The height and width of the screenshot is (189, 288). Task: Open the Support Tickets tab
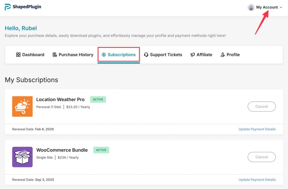[163, 55]
